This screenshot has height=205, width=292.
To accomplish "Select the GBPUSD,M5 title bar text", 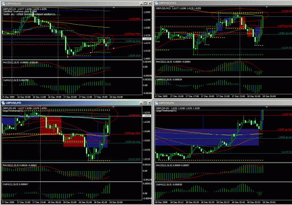I will click(x=13, y=103).
